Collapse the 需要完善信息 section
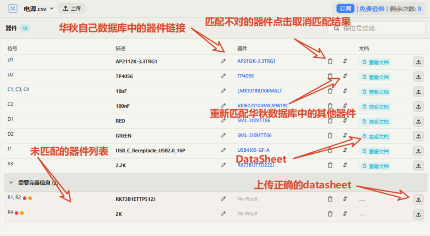This screenshot has width=430, height=236. (11, 182)
